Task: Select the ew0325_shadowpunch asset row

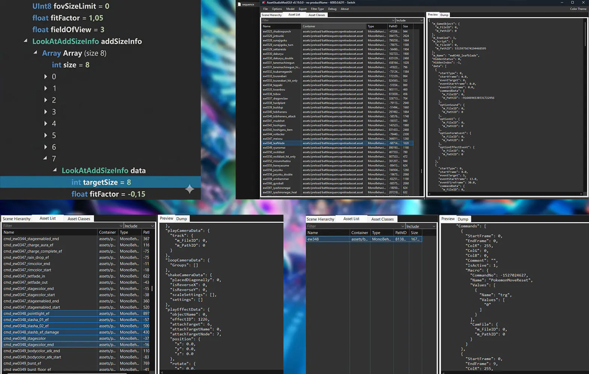Action: 277,31
